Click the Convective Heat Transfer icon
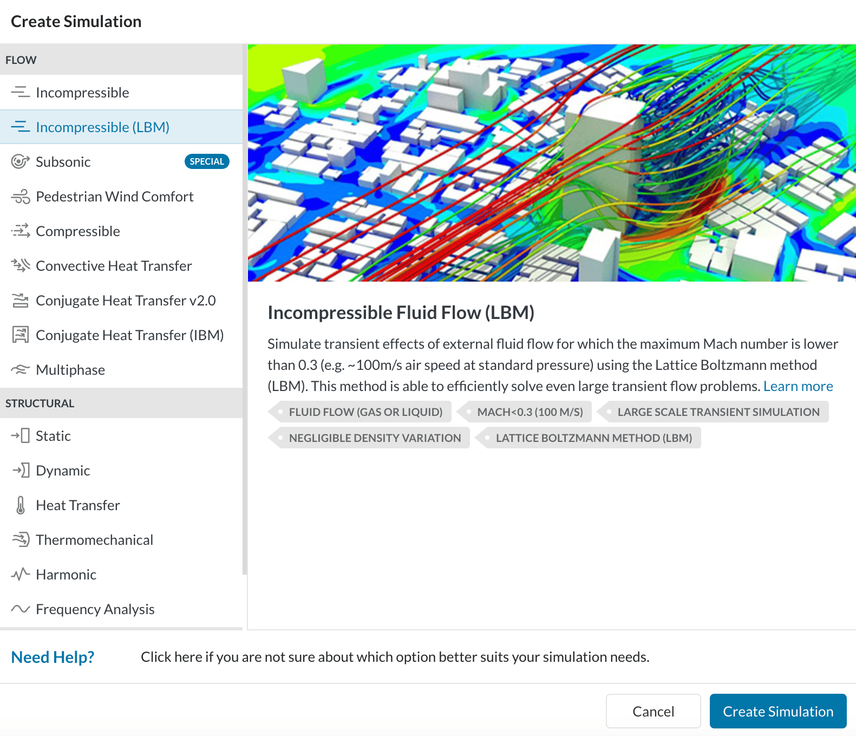856x736 pixels. pyautogui.click(x=21, y=266)
